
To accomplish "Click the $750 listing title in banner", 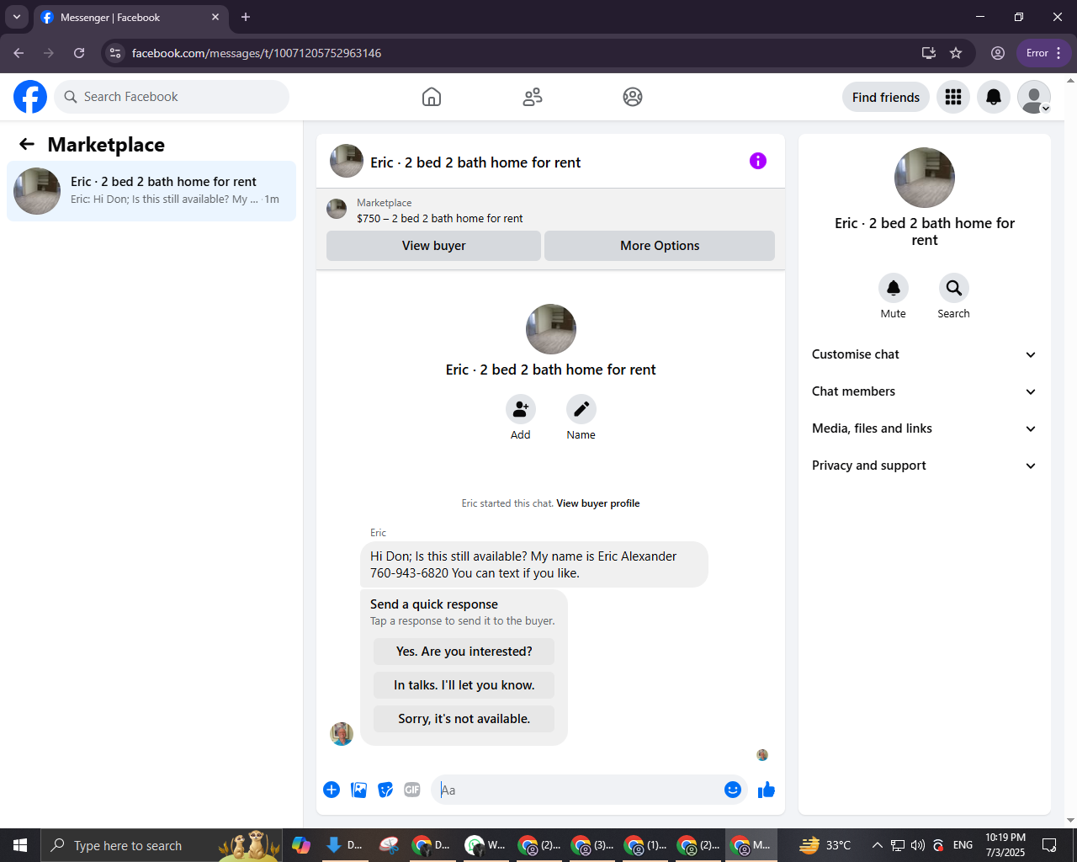I will coord(439,218).
